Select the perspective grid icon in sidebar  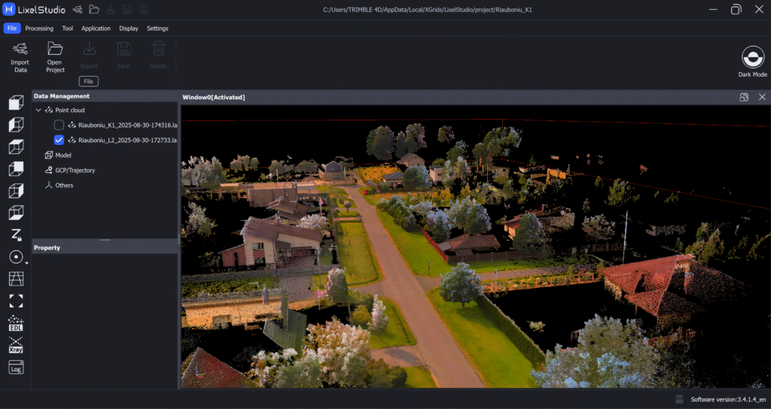coord(16,279)
